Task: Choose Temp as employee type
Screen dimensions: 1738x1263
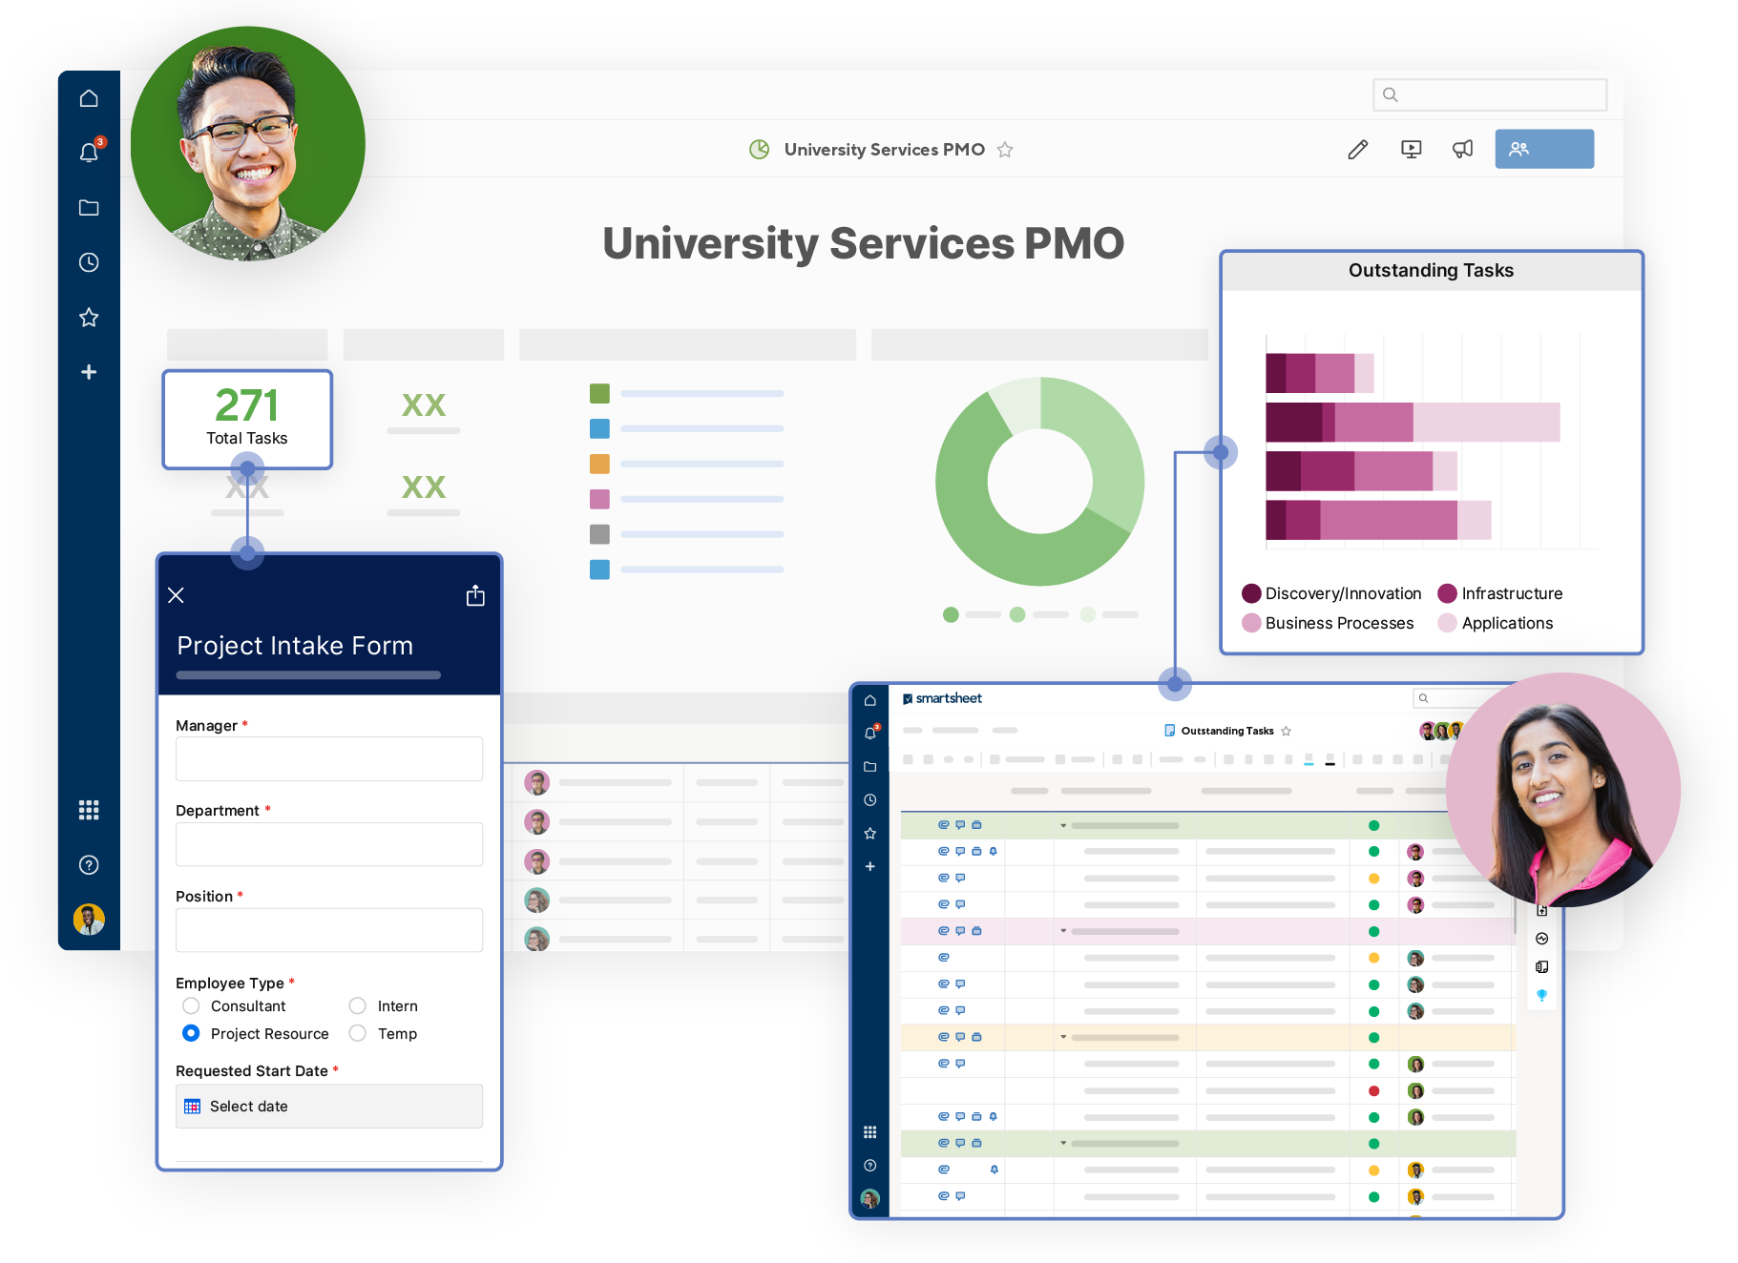Action: click(358, 1034)
